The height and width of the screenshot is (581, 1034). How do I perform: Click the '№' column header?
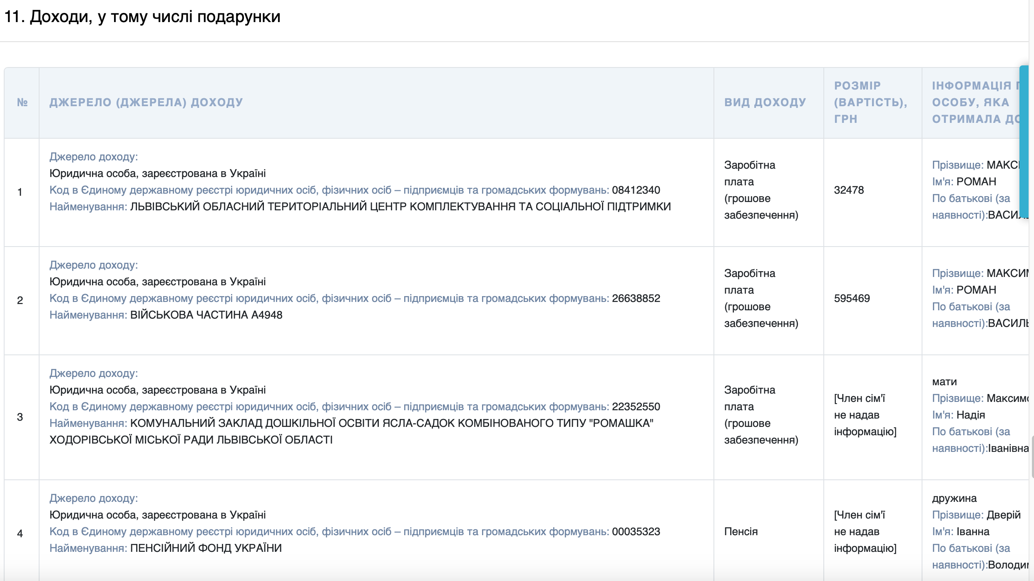[x=22, y=102]
